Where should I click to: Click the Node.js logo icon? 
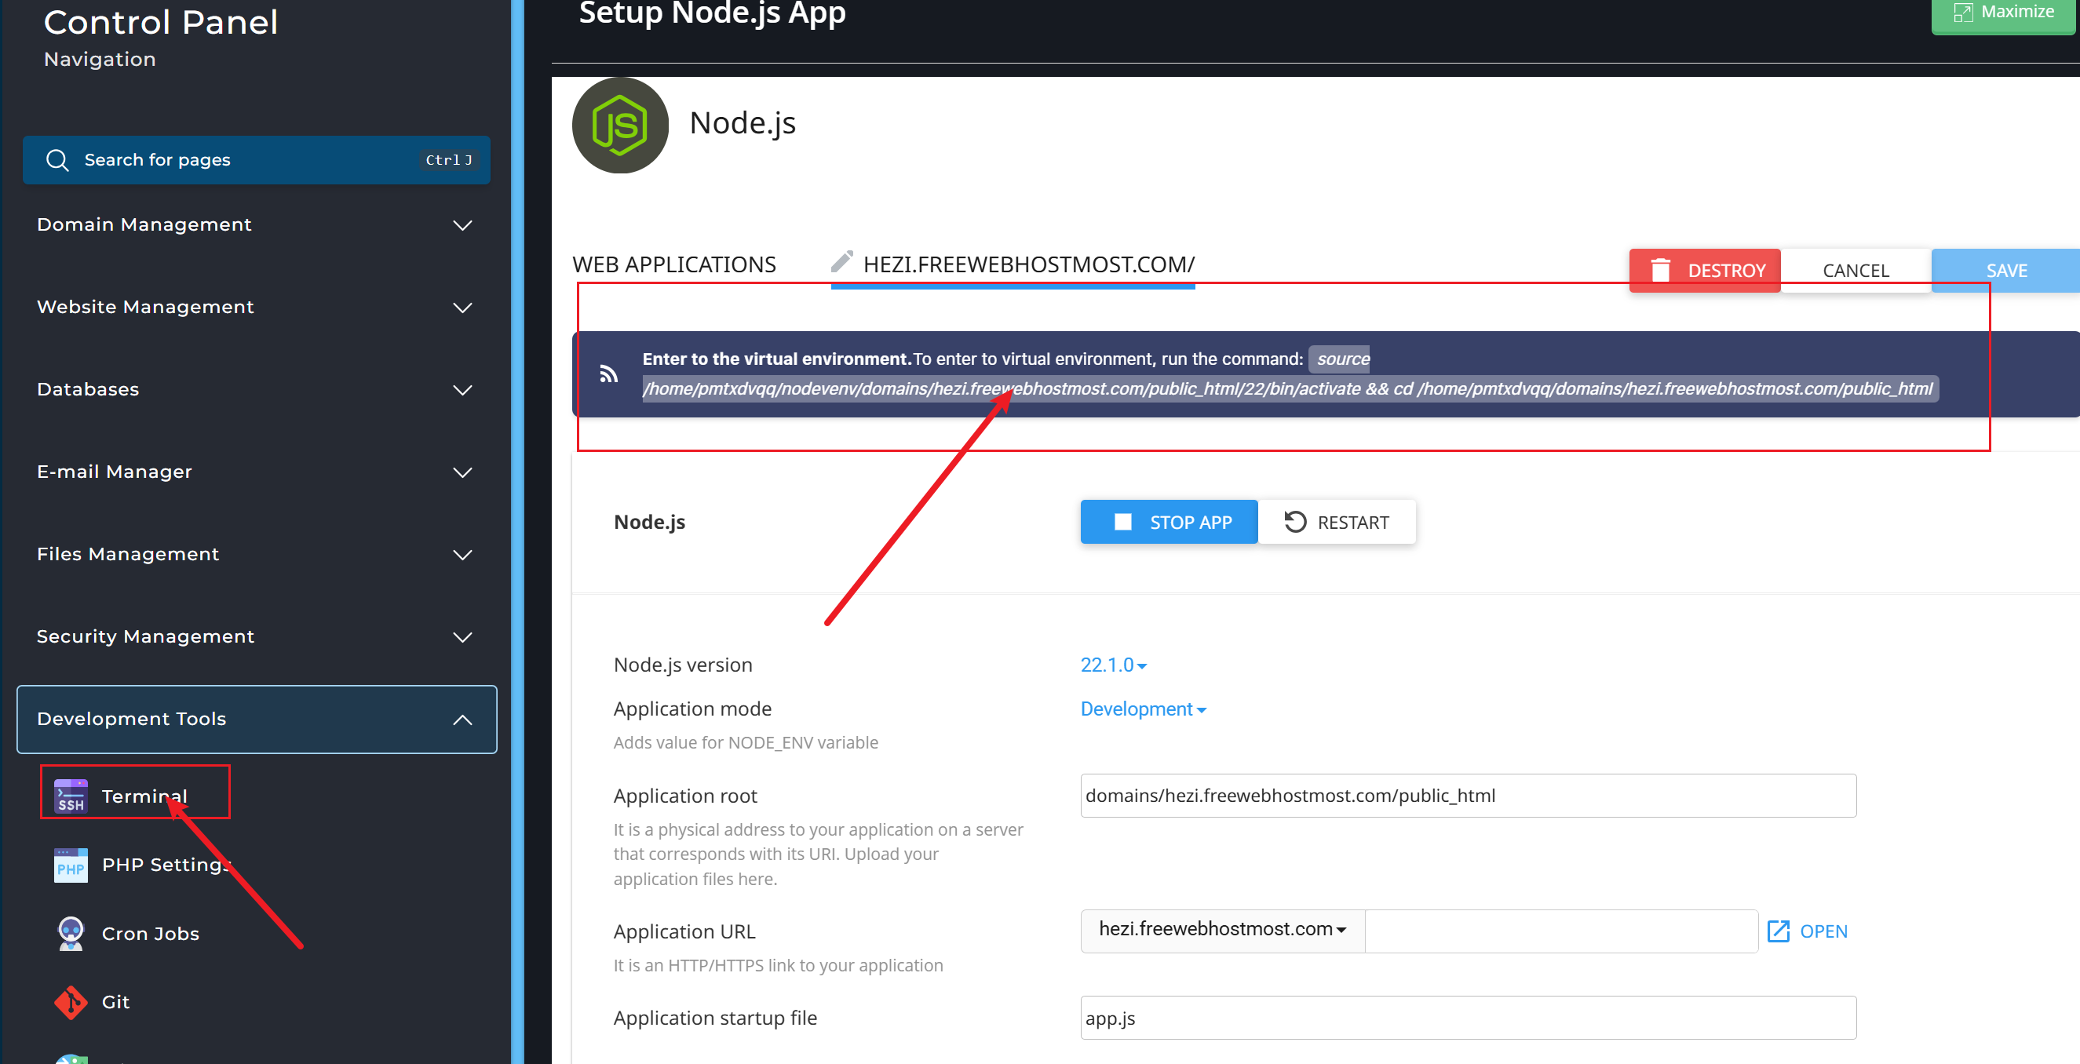point(619,126)
